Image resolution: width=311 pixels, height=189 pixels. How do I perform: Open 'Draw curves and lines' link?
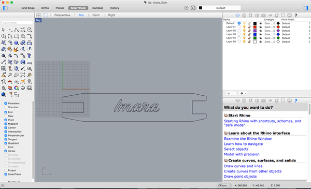coord(243,166)
